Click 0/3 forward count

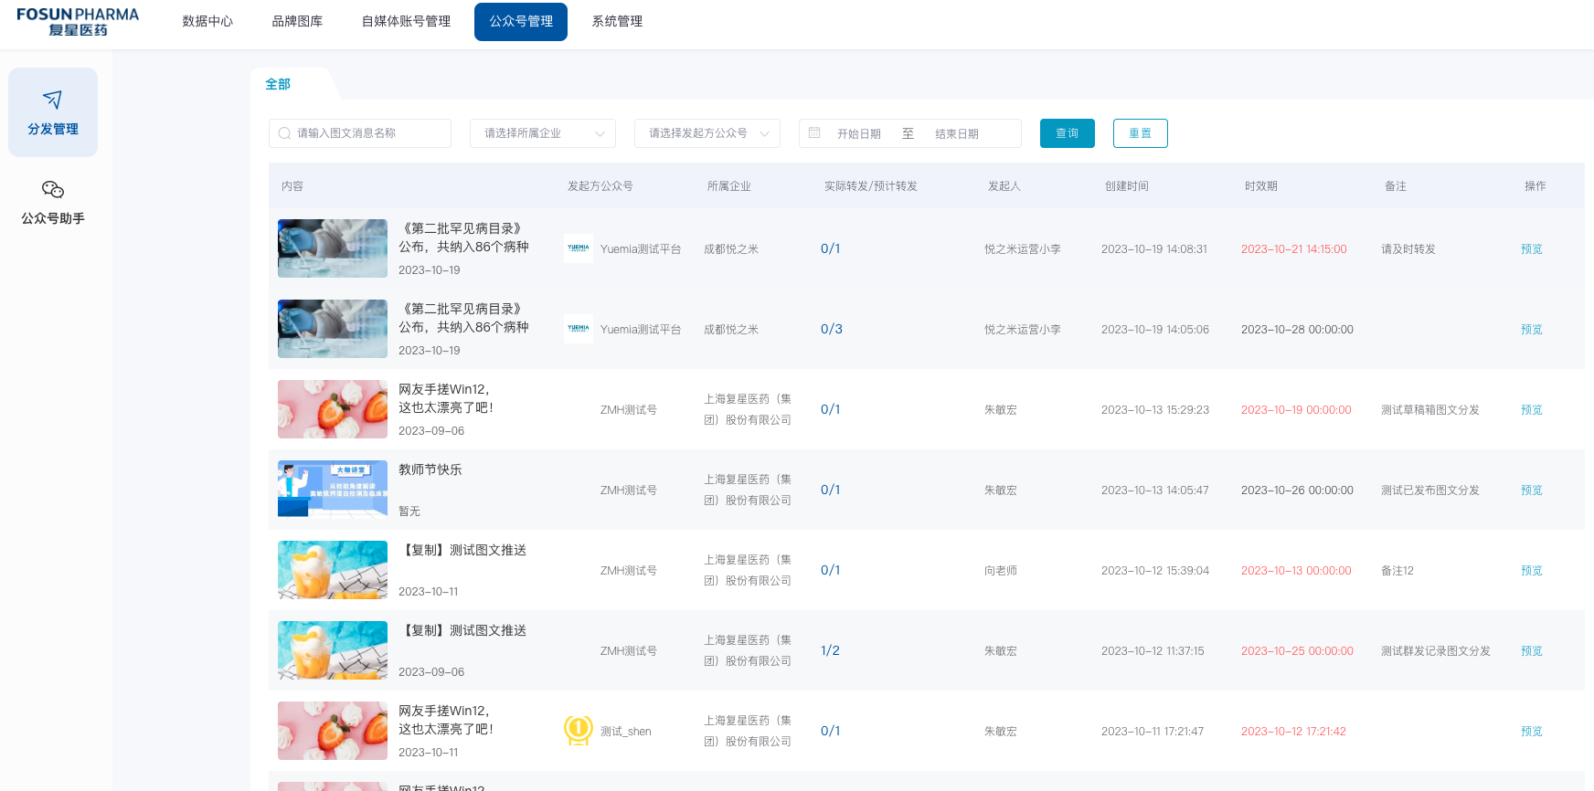click(x=831, y=329)
